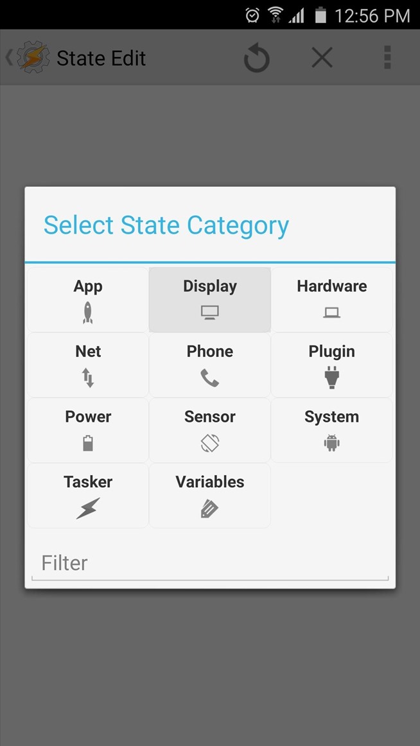Choose the Display monitor icon category
The height and width of the screenshot is (746, 420).
[210, 299]
